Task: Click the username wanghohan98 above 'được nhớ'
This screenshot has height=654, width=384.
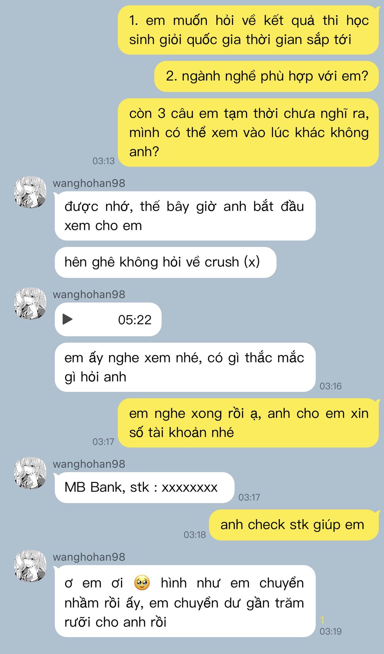Action: click(x=89, y=183)
